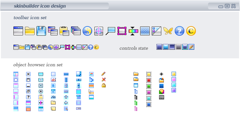The image size is (240, 116).
Task: Click the large blue help question icon
Action: point(180,31)
